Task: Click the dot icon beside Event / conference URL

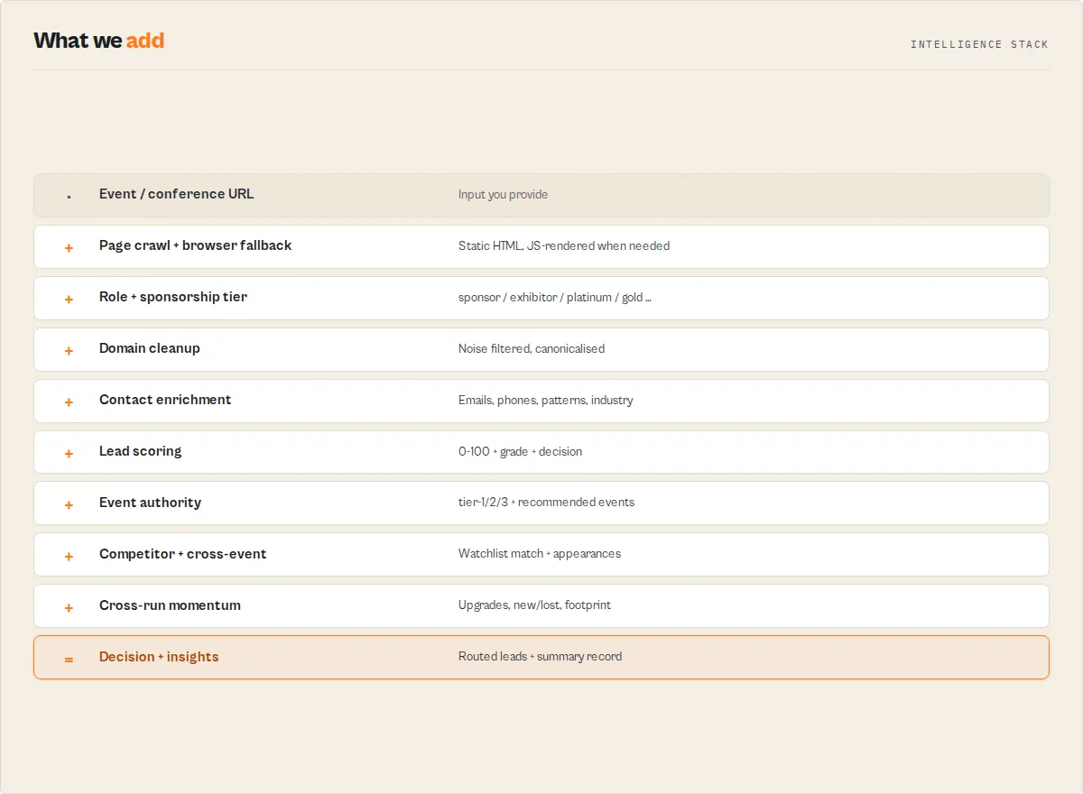Action: point(69,197)
